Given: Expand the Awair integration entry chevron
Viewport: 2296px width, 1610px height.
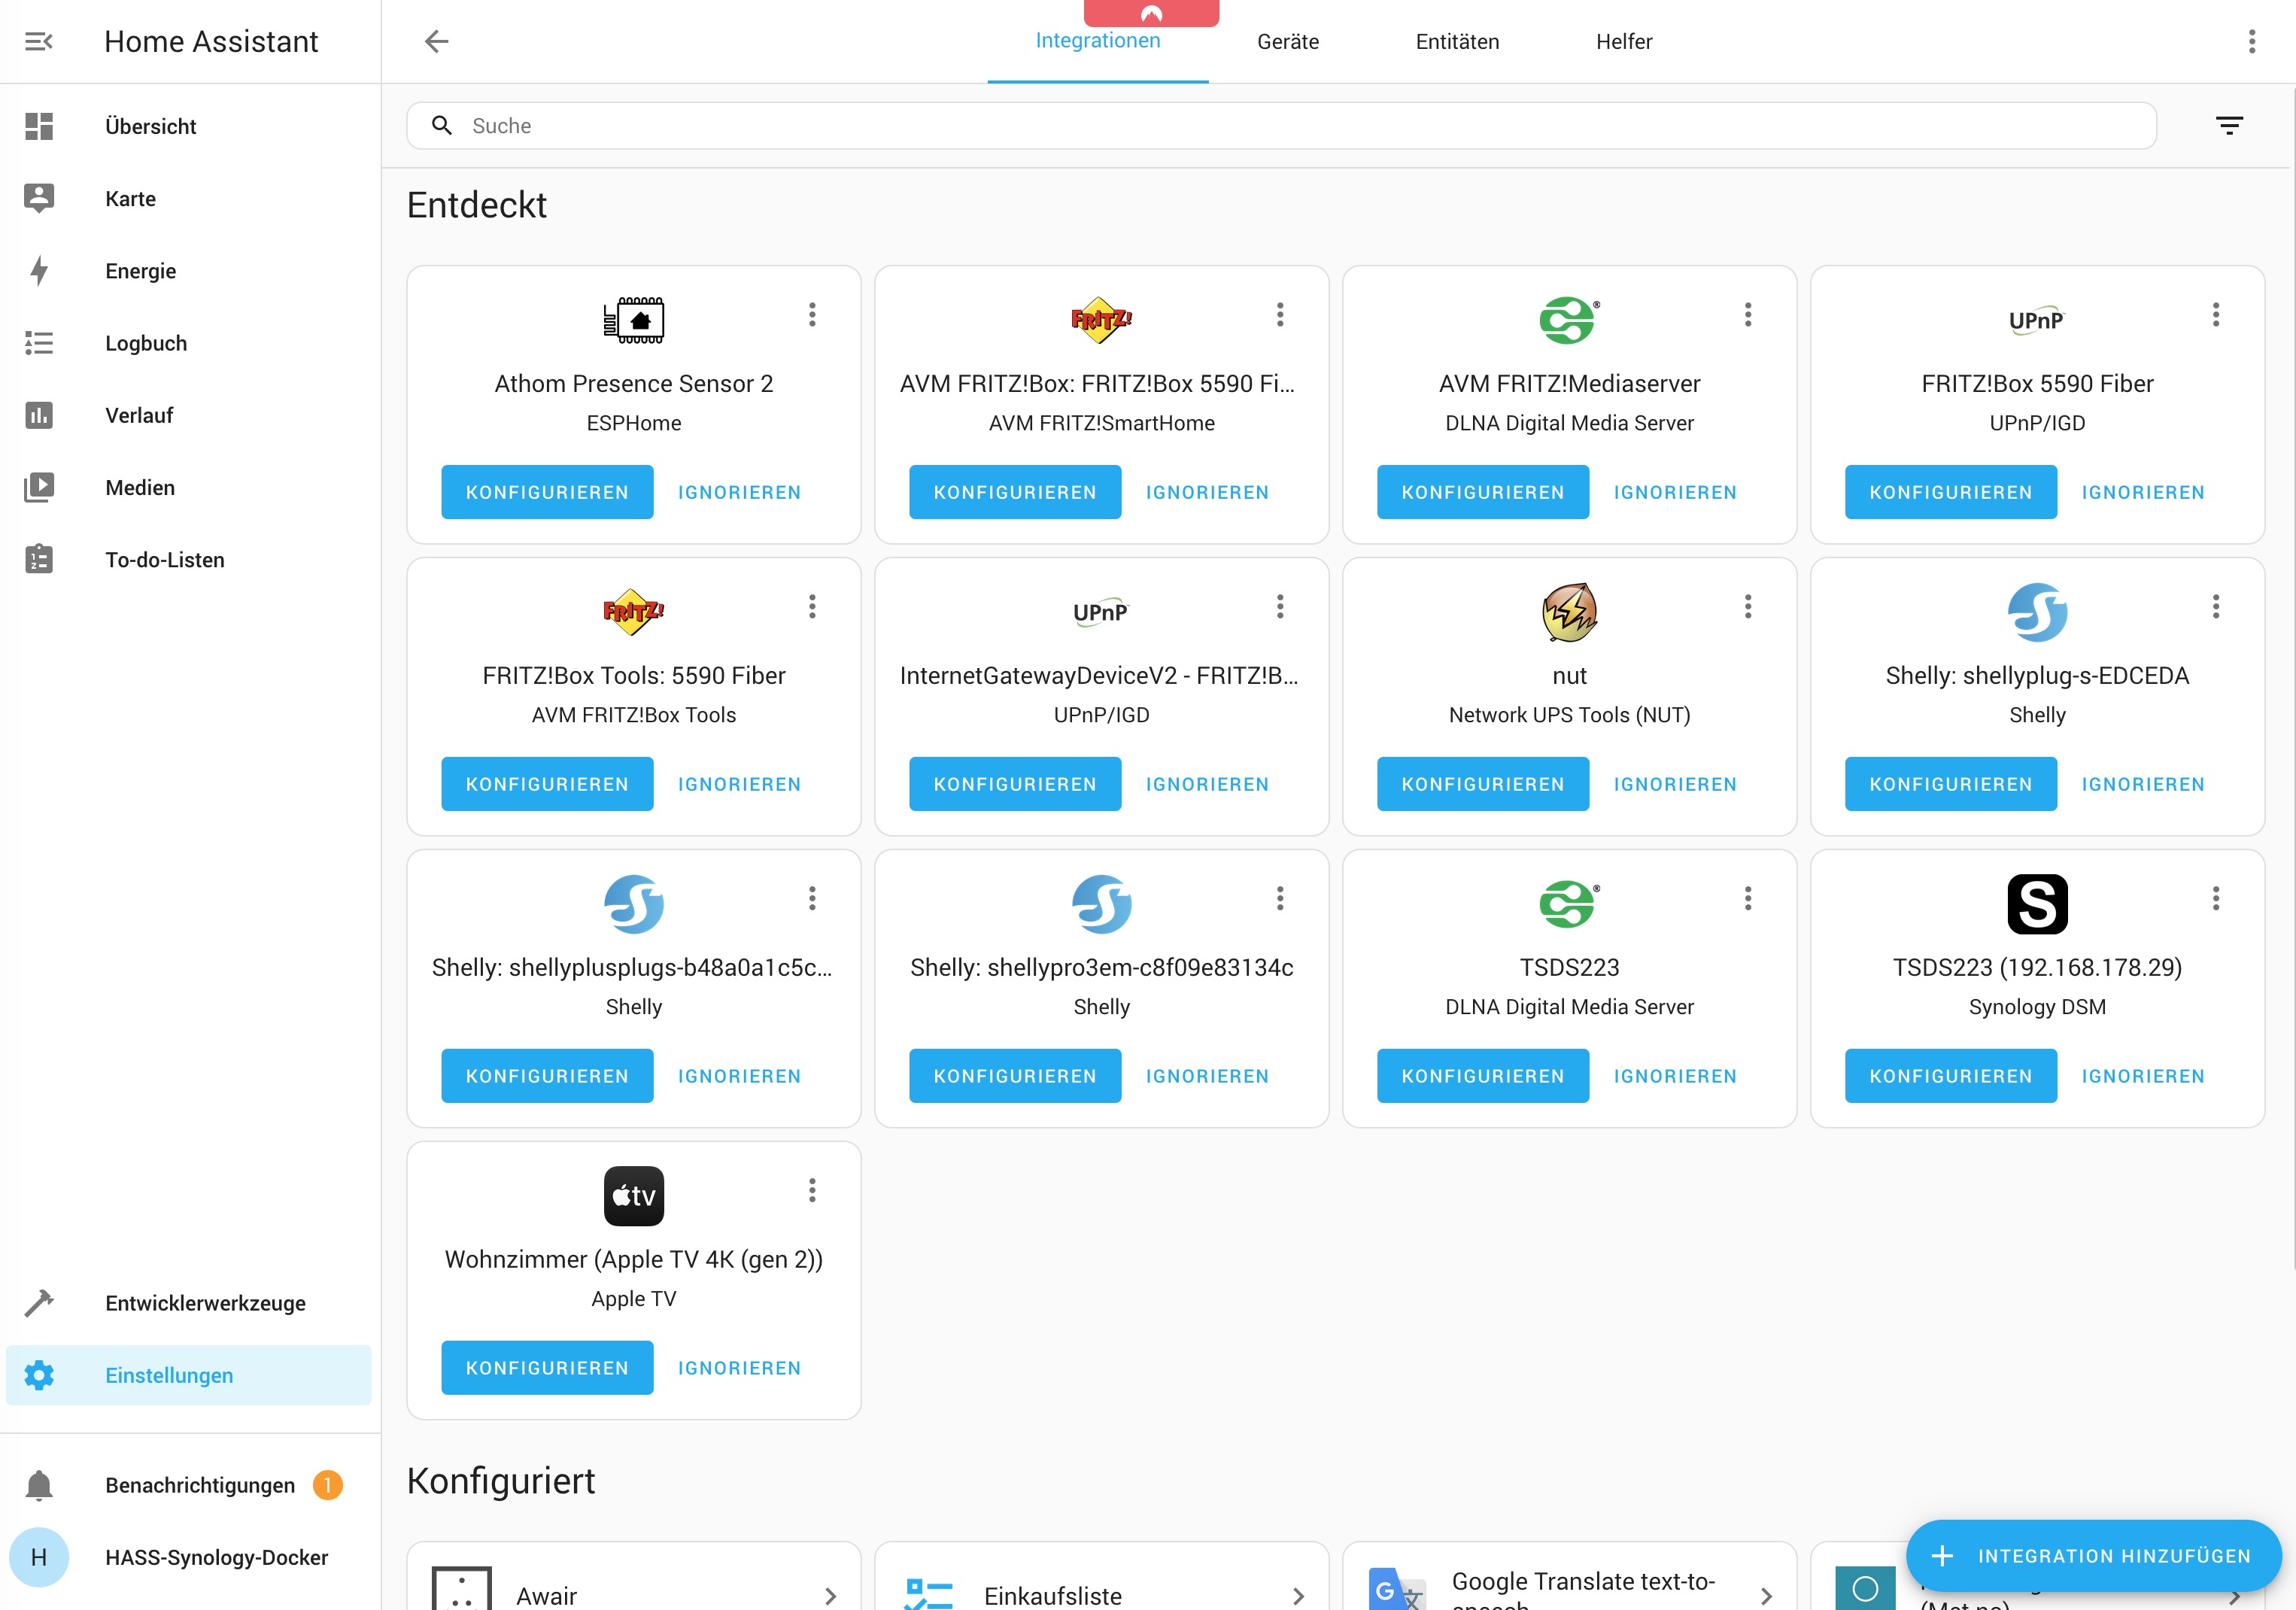Looking at the screenshot, I should click(x=830, y=1596).
